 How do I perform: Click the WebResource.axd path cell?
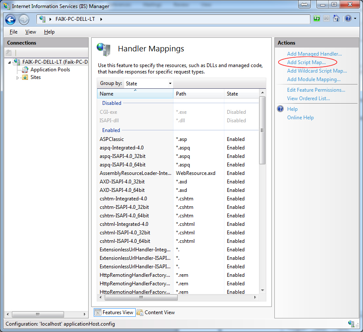[x=195, y=173]
